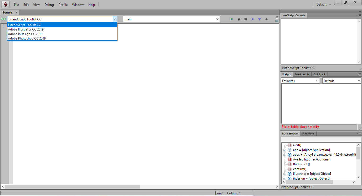This screenshot has width=362, height=196.
Task: Expand the apps array node
Action: coord(285,155)
